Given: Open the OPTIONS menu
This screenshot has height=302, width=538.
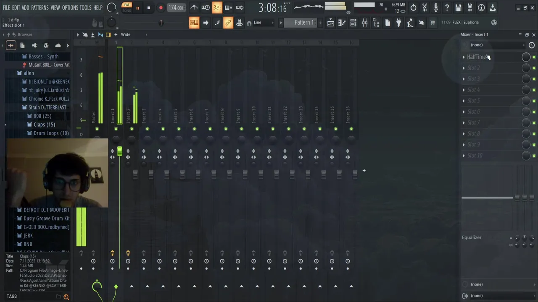Looking at the screenshot, I should pos(70,8).
